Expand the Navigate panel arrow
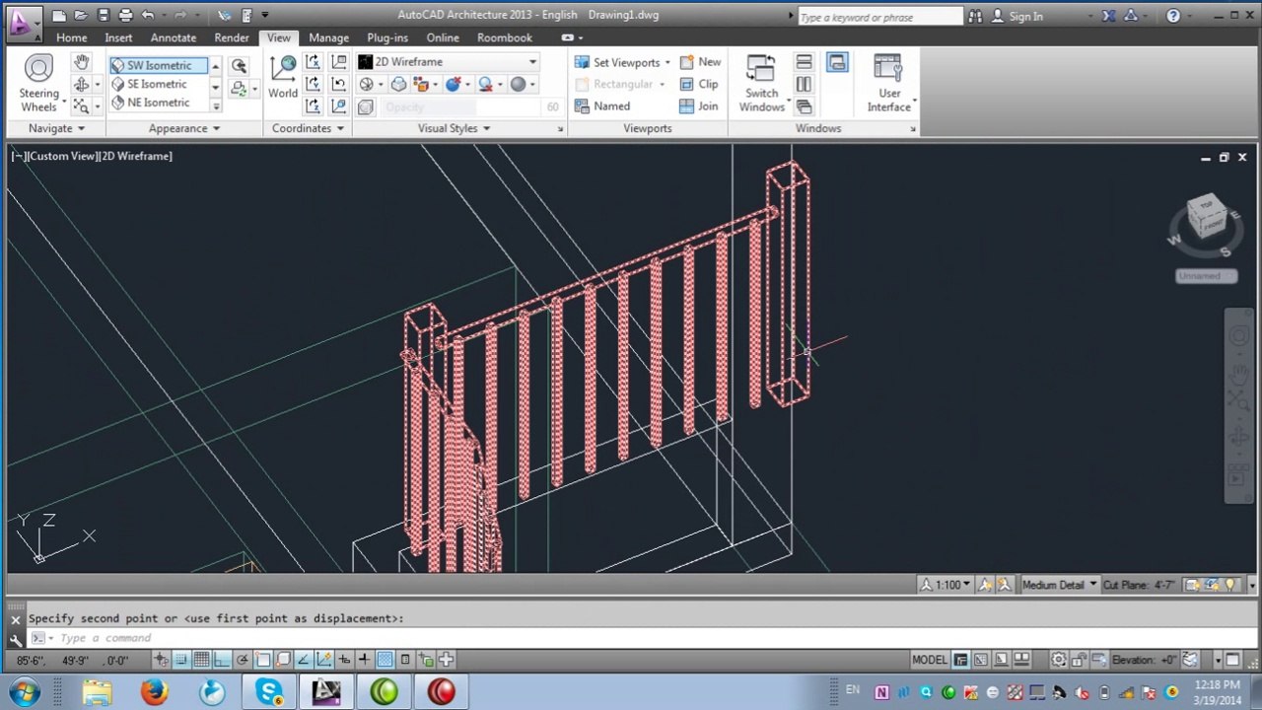 tap(81, 128)
